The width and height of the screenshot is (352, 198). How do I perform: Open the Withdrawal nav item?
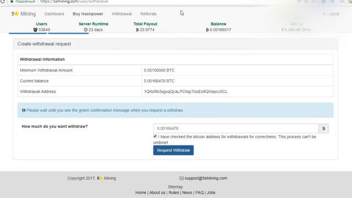(x=122, y=14)
